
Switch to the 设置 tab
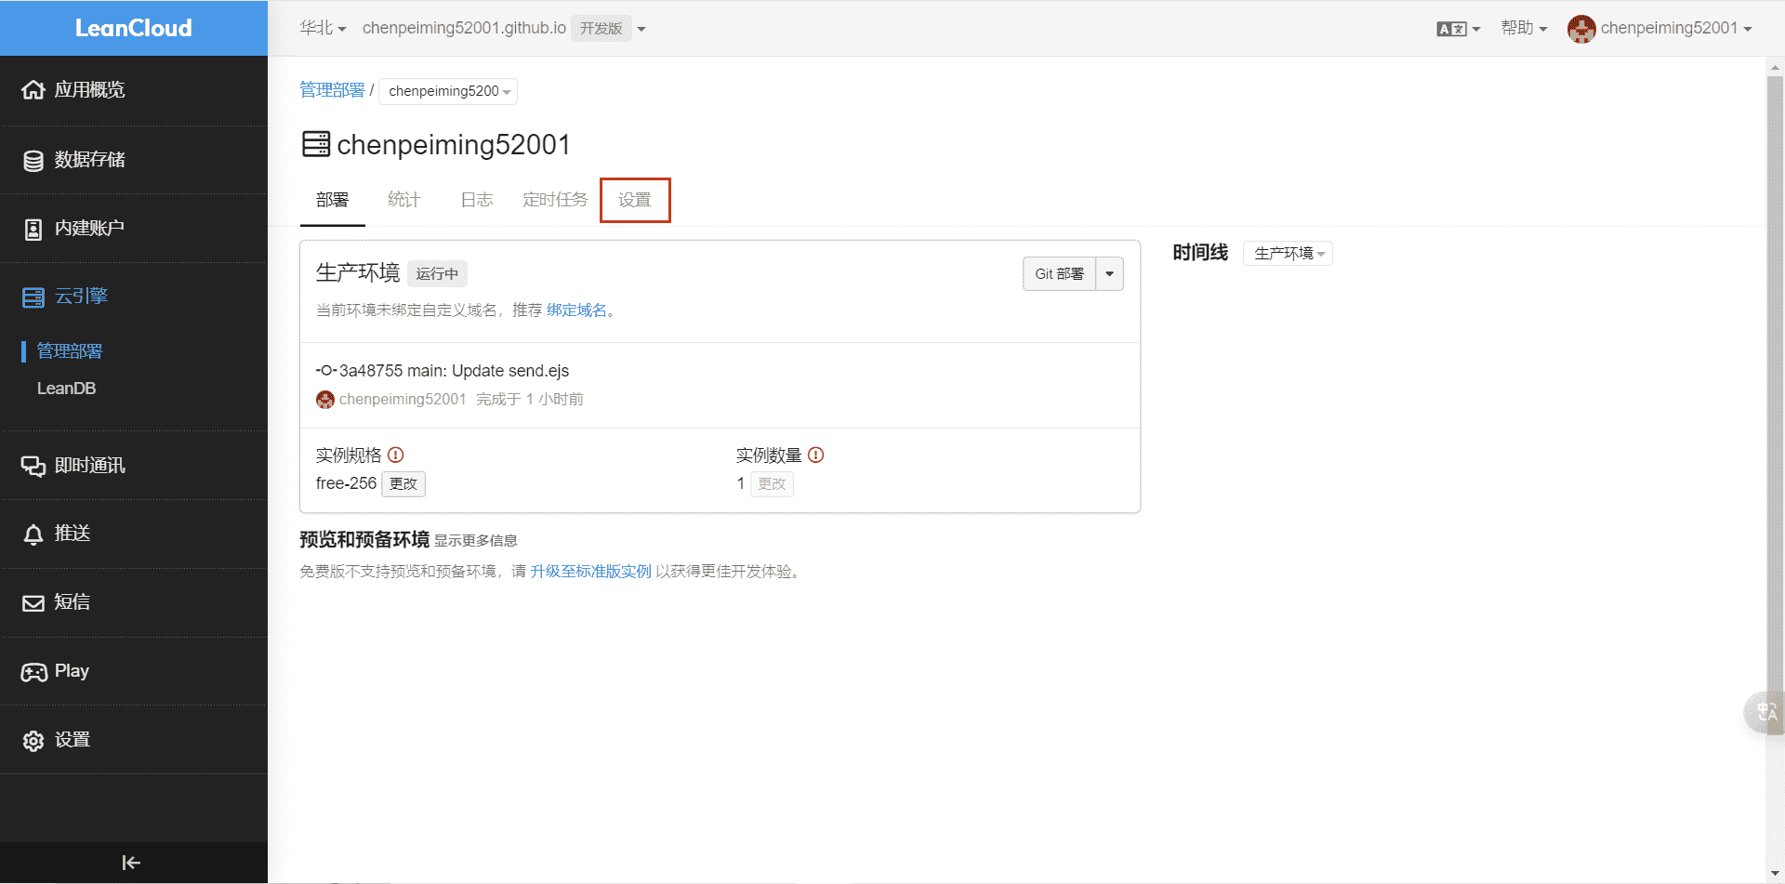(x=635, y=200)
